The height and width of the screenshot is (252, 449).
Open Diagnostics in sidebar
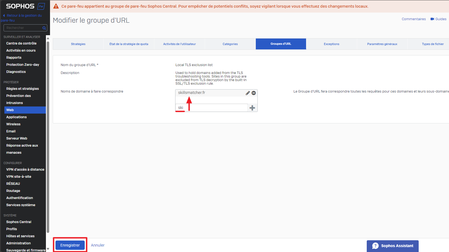(16, 72)
